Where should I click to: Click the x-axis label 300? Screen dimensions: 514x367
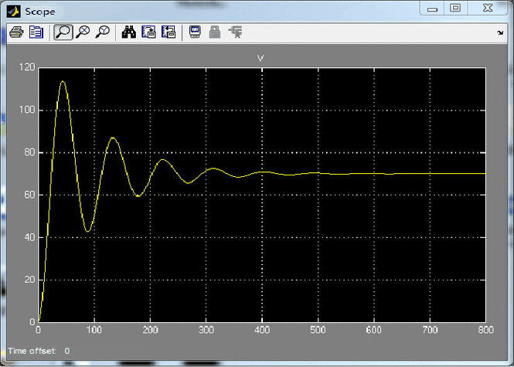tap(206, 330)
